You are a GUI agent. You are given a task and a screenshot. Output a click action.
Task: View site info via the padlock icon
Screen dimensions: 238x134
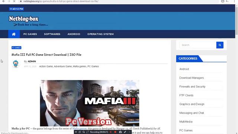[x=21, y=1]
